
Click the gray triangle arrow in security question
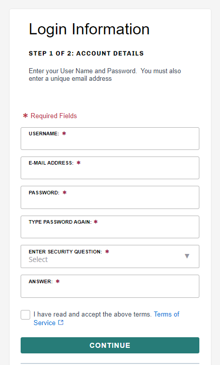(x=187, y=256)
